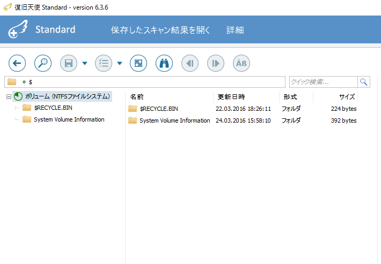This screenshot has width=381, height=264.
Task: Select System Volume Information in file list
Action: click(175, 120)
